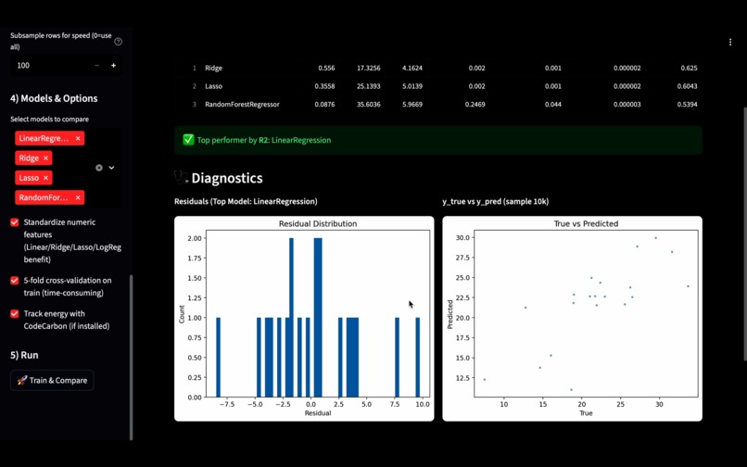Remove the RandomForest model tag
The height and width of the screenshot is (467, 747).
pos(78,197)
